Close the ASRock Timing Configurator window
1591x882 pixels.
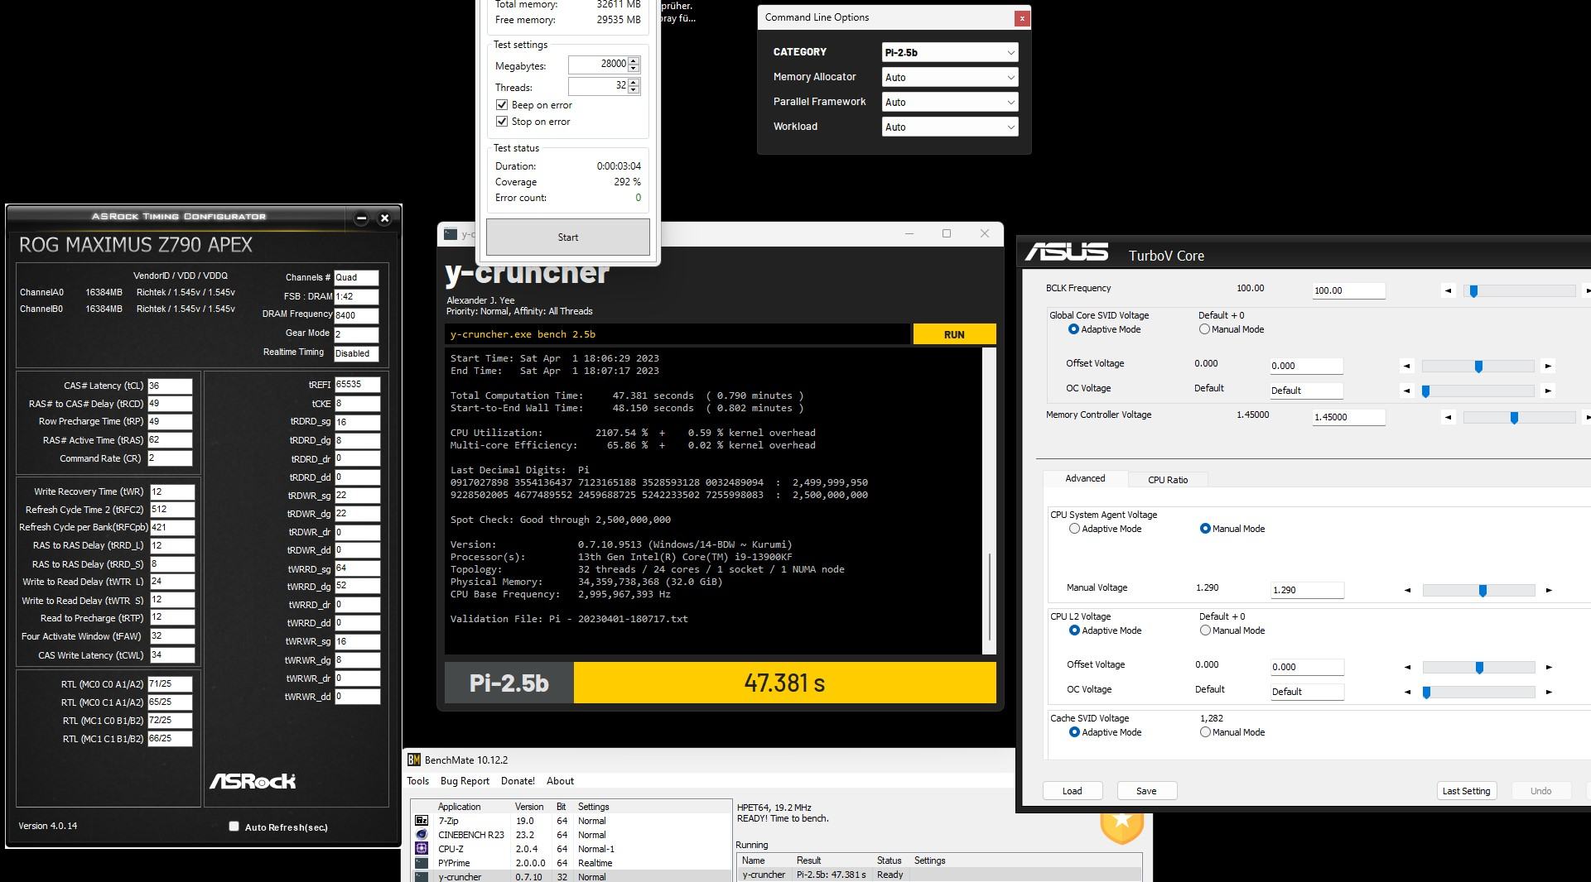click(x=384, y=218)
